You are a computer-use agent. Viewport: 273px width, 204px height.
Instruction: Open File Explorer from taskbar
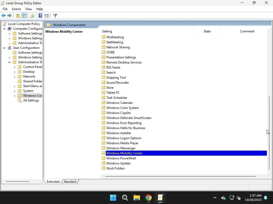point(137,198)
